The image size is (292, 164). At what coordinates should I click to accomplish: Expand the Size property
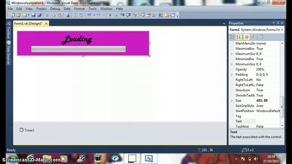point(232,100)
